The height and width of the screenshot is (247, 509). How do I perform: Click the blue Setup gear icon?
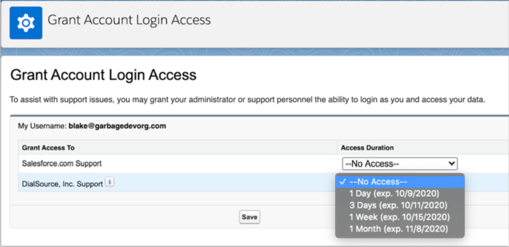[26, 23]
